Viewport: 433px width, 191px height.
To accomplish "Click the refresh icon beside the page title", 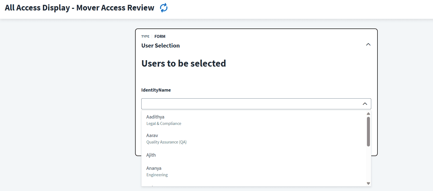I will pyautogui.click(x=164, y=8).
